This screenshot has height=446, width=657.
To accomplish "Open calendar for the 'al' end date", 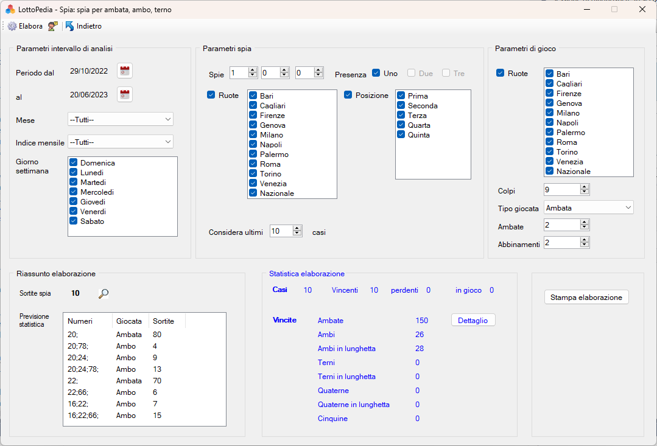I will pos(125,95).
